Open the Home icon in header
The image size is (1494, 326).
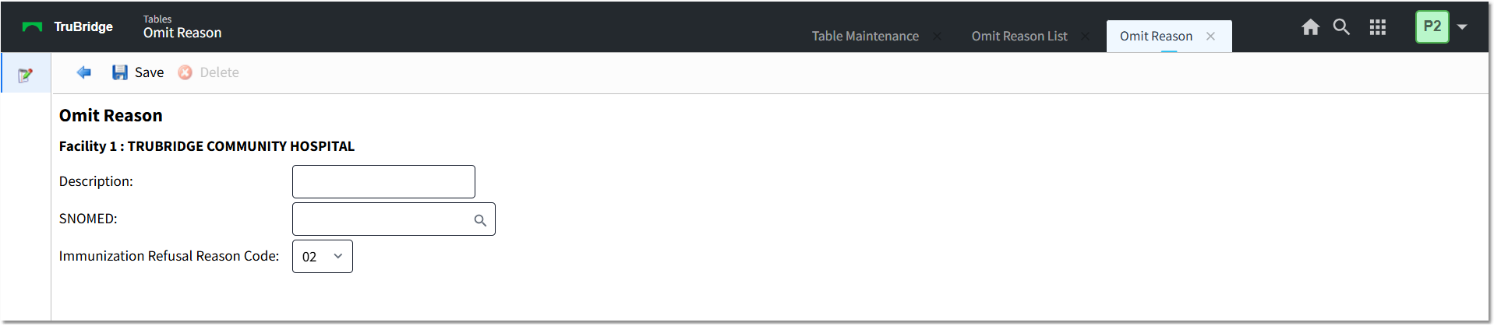point(1311,27)
